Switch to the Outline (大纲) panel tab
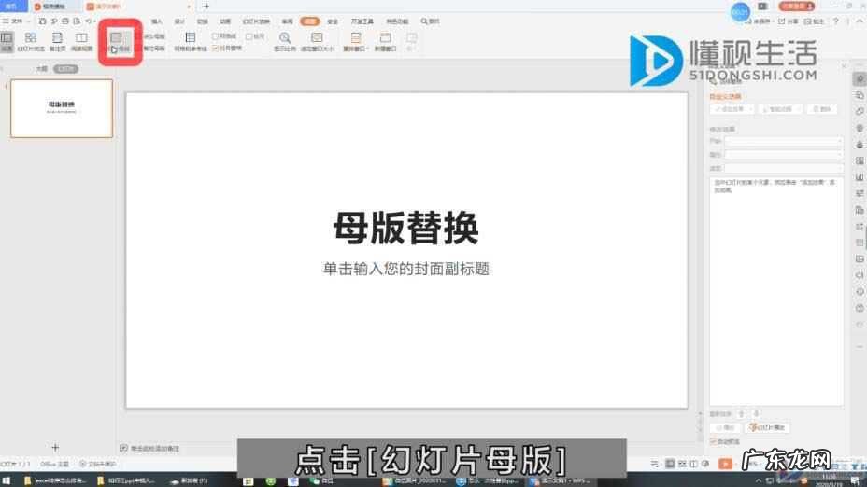 point(41,68)
